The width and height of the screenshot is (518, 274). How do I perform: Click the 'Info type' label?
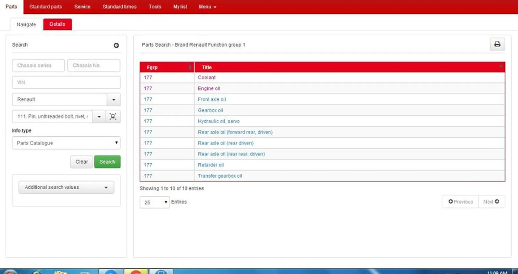point(22,131)
